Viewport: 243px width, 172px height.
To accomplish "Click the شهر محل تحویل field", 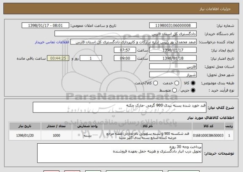I will pos(173,75).
